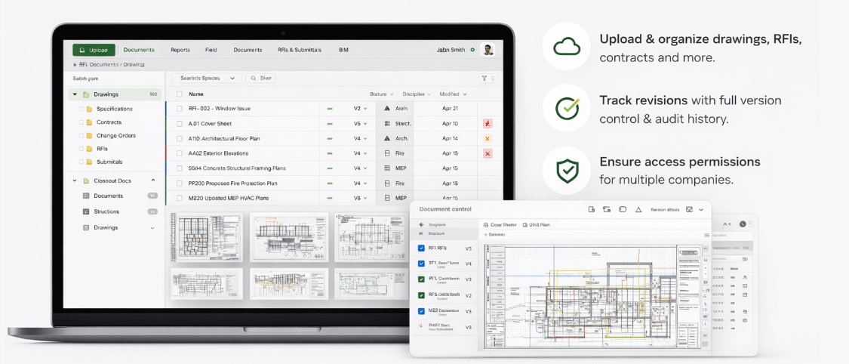This screenshot has width=849, height=364.
Task: Open John Smith's profile avatar
Action: tap(488, 50)
